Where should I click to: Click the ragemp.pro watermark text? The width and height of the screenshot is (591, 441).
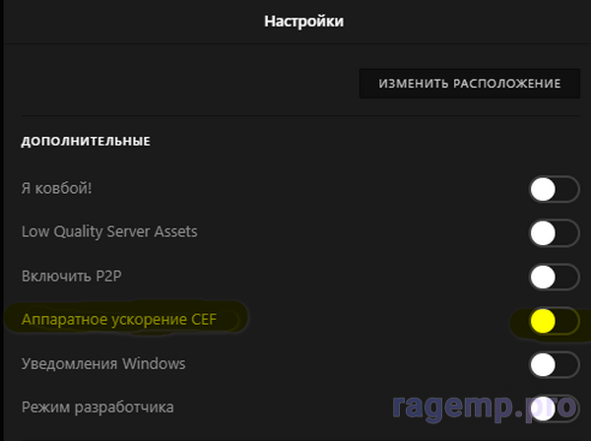485,408
